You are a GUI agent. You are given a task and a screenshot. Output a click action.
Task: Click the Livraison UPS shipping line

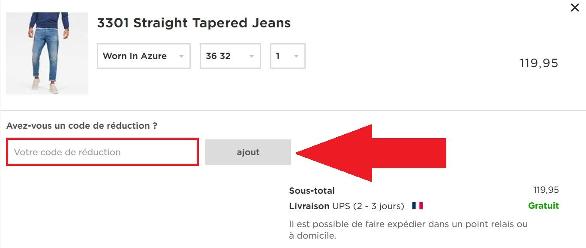coord(346,206)
